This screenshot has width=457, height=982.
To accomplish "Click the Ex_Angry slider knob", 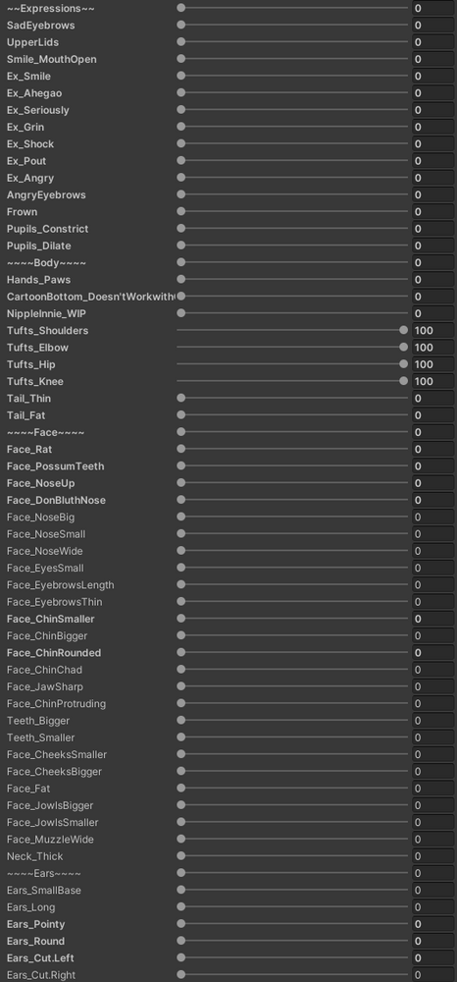I will tap(180, 178).
